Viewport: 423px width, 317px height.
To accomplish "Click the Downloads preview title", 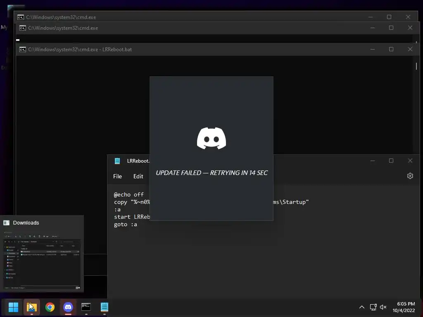I will pos(26,222).
